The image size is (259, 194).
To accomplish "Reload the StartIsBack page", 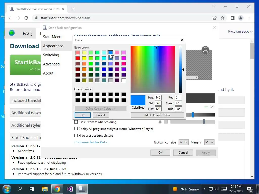I will coord(26,18).
